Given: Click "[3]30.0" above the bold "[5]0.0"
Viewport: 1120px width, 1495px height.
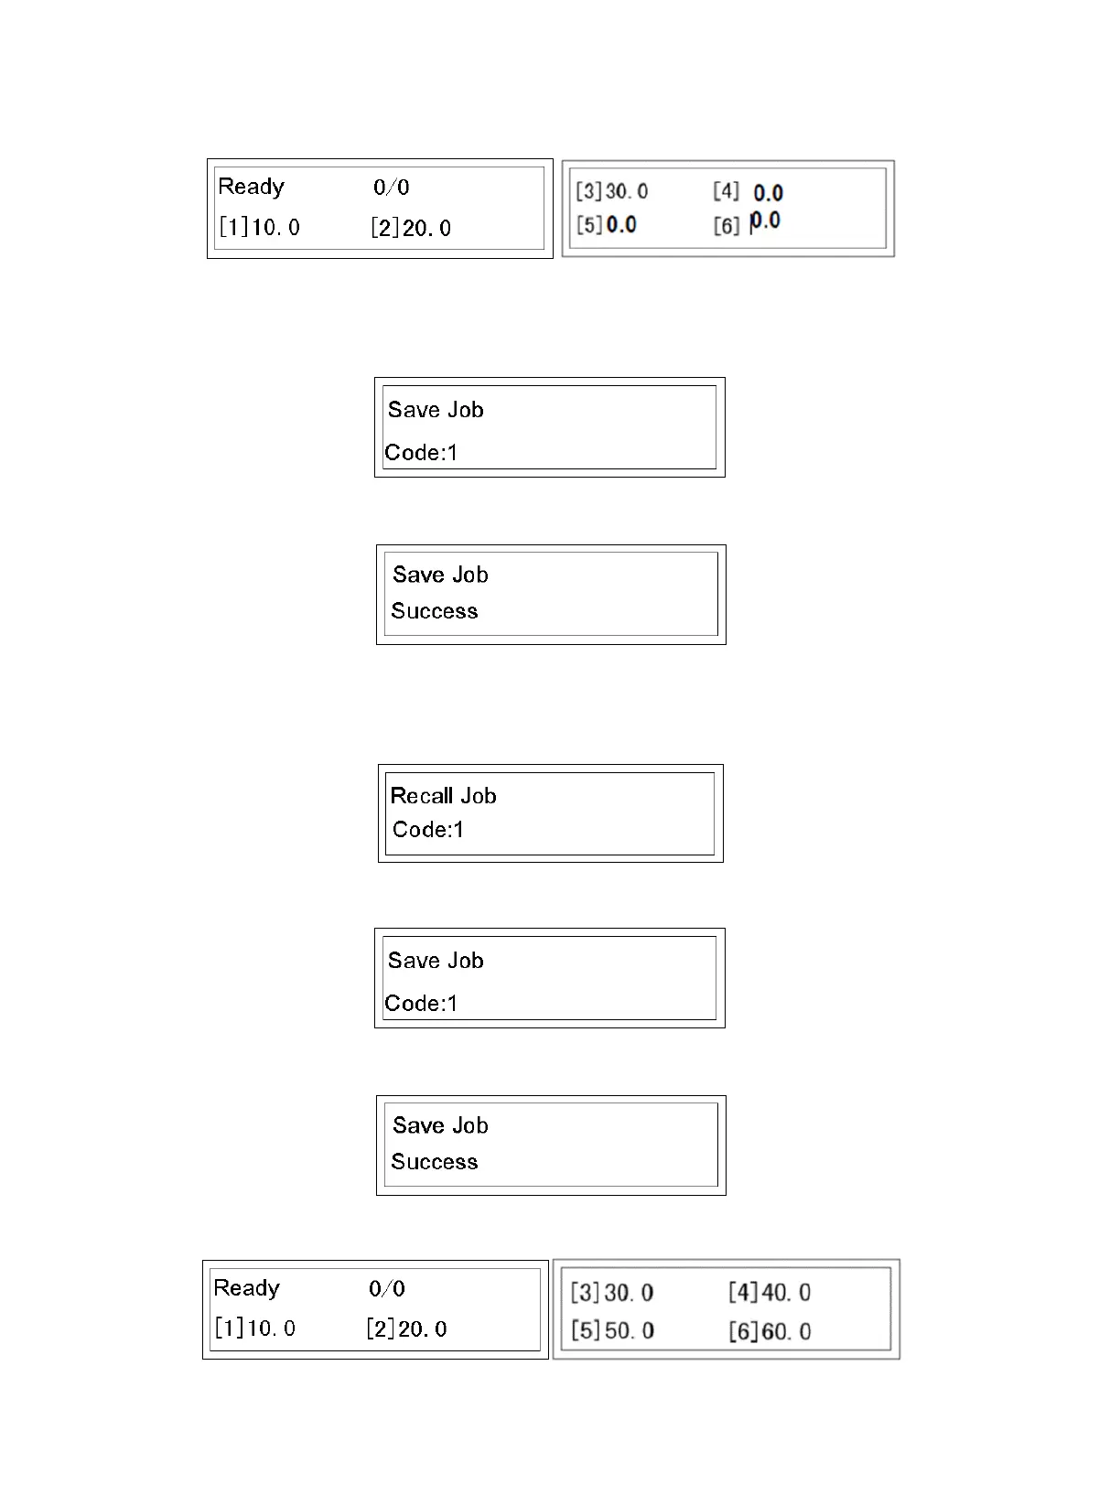Looking at the screenshot, I should coord(611,192).
